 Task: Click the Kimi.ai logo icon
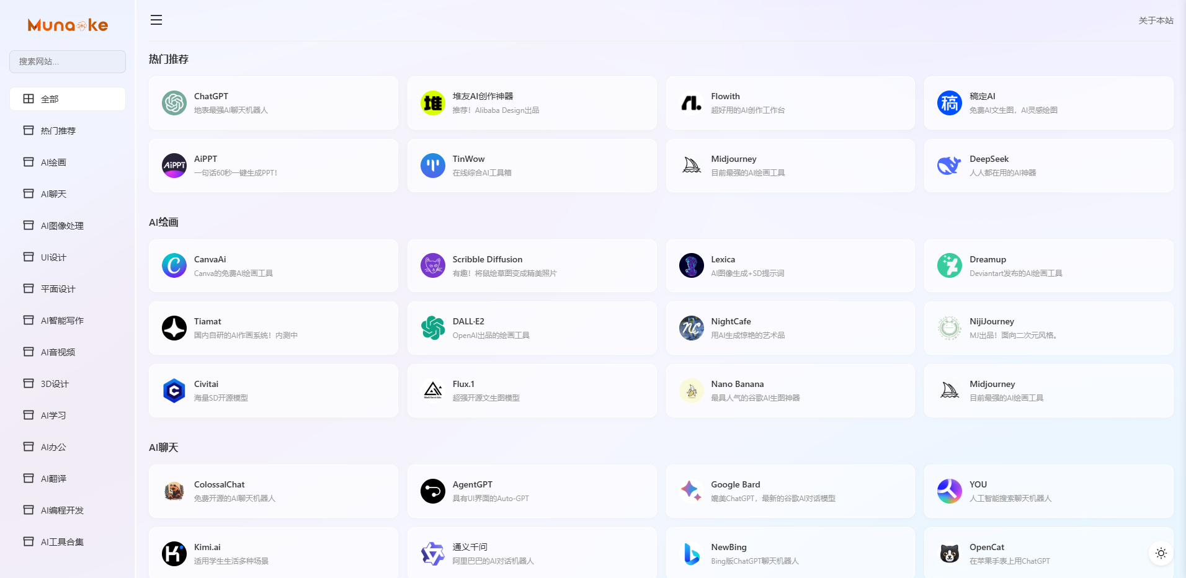pyautogui.click(x=174, y=554)
